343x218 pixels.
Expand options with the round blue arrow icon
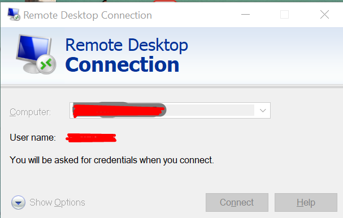[19, 203]
